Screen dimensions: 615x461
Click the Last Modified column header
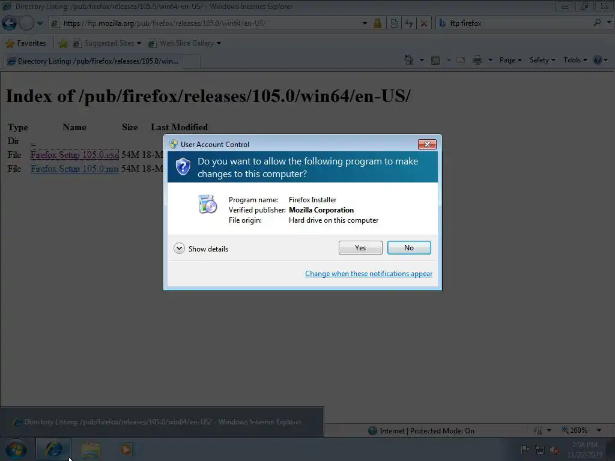[x=179, y=127]
